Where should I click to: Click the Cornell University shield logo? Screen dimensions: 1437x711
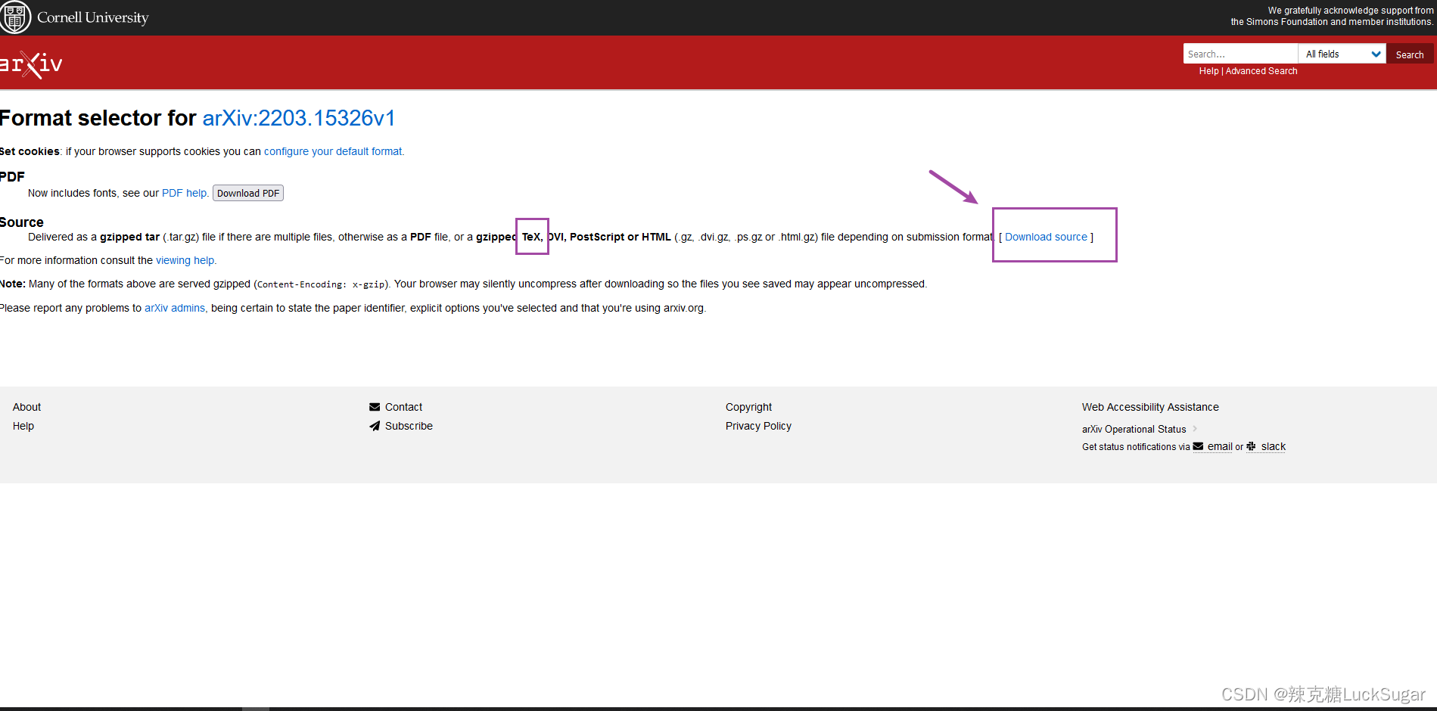click(15, 17)
